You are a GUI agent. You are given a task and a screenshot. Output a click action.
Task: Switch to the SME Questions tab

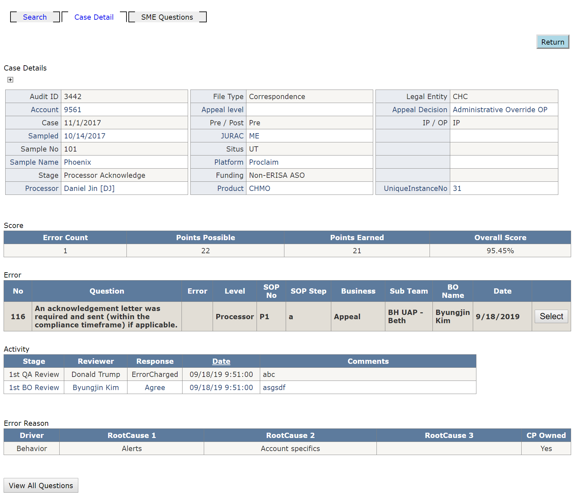tap(167, 17)
